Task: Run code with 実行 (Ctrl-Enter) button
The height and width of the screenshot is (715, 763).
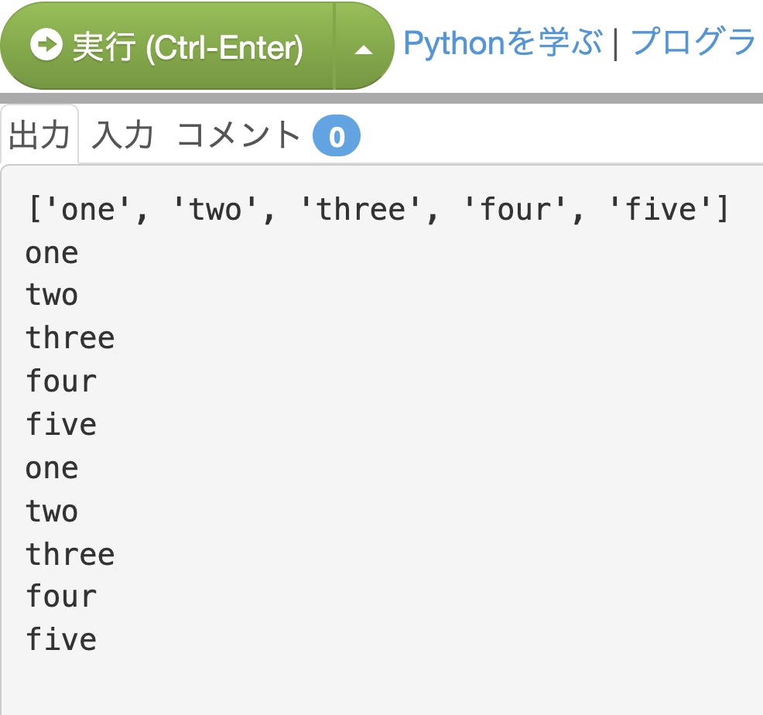Action: coord(167,46)
